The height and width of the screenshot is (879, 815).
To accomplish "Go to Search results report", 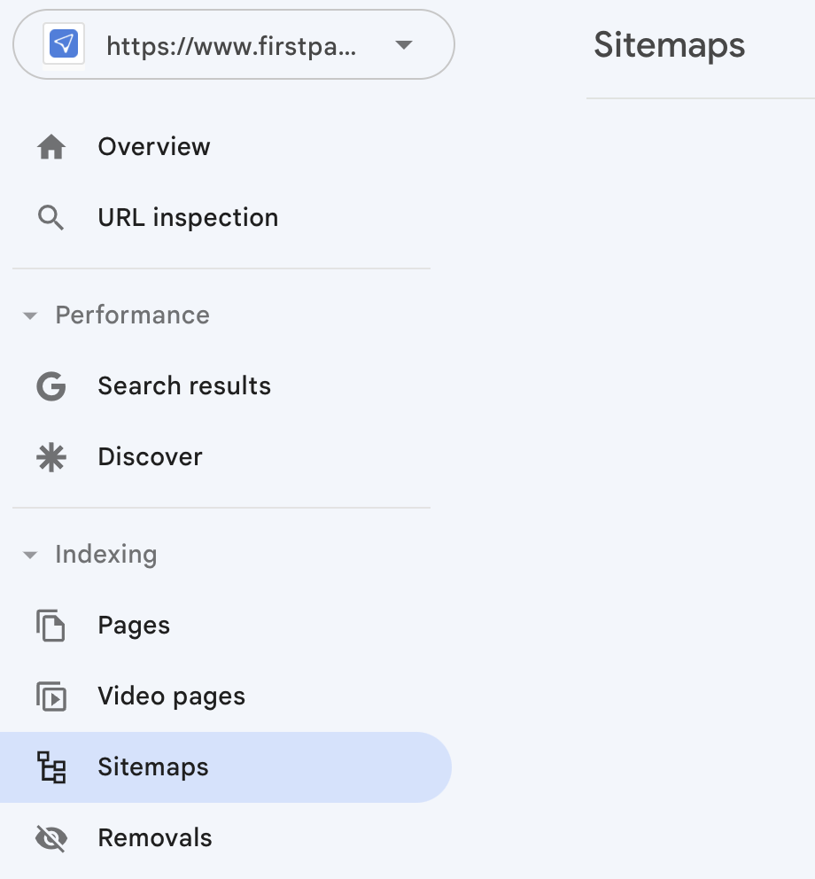I will (x=184, y=386).
